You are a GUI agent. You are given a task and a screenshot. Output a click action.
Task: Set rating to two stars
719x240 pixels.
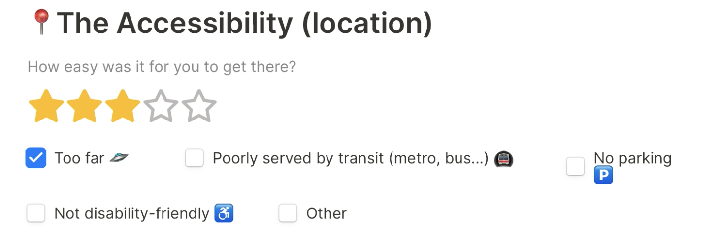coord(85,106)
